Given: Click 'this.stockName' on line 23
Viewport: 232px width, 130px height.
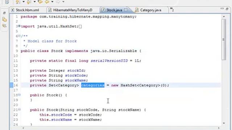Looking at the screenshot, I should point(55,120).
